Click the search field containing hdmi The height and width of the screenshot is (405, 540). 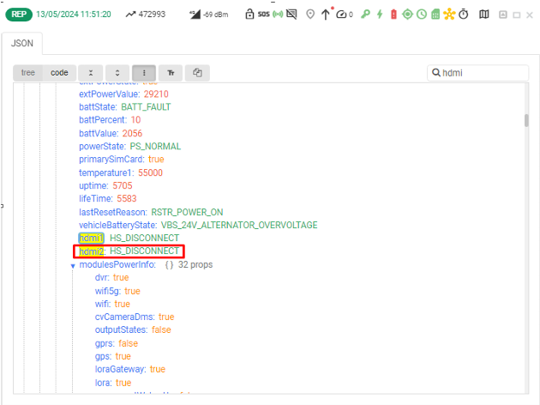(480, 73)
